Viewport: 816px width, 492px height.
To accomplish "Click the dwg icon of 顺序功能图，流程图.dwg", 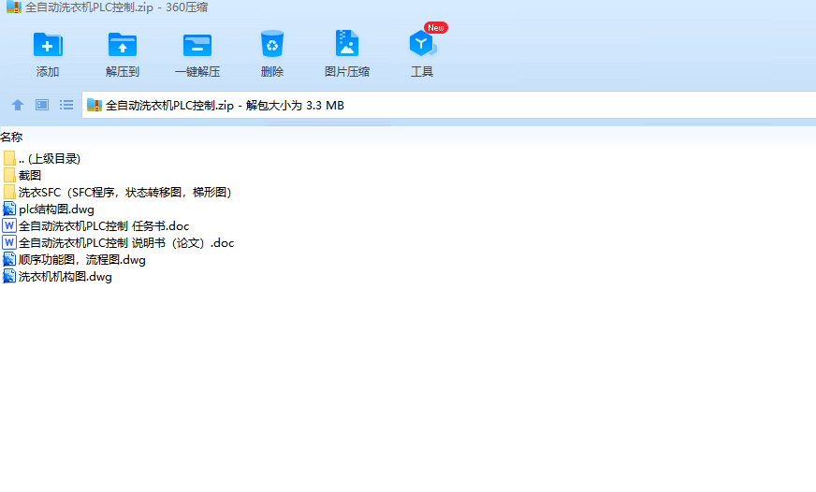I will [x=9, y=259].
